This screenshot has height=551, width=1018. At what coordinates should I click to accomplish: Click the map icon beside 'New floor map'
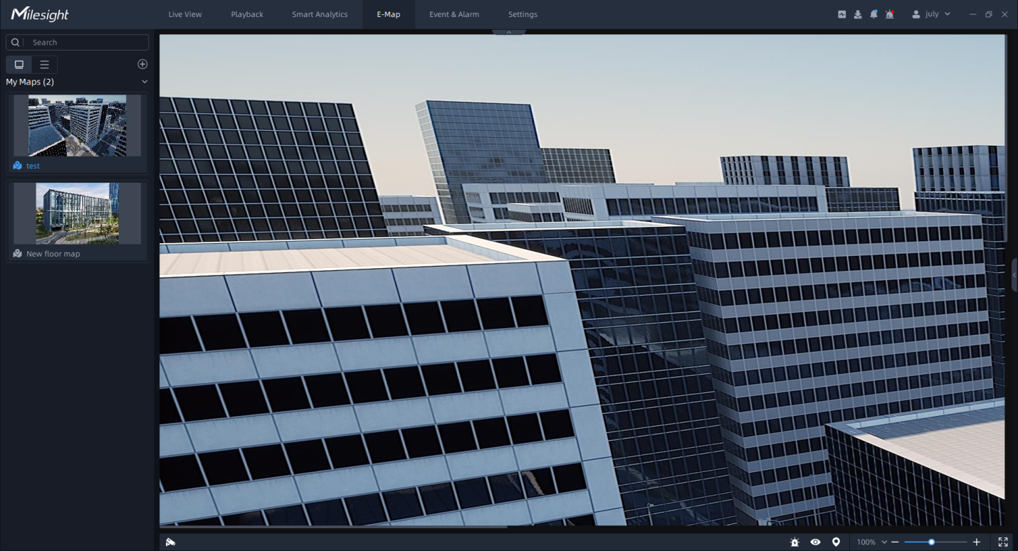point(18,254)
